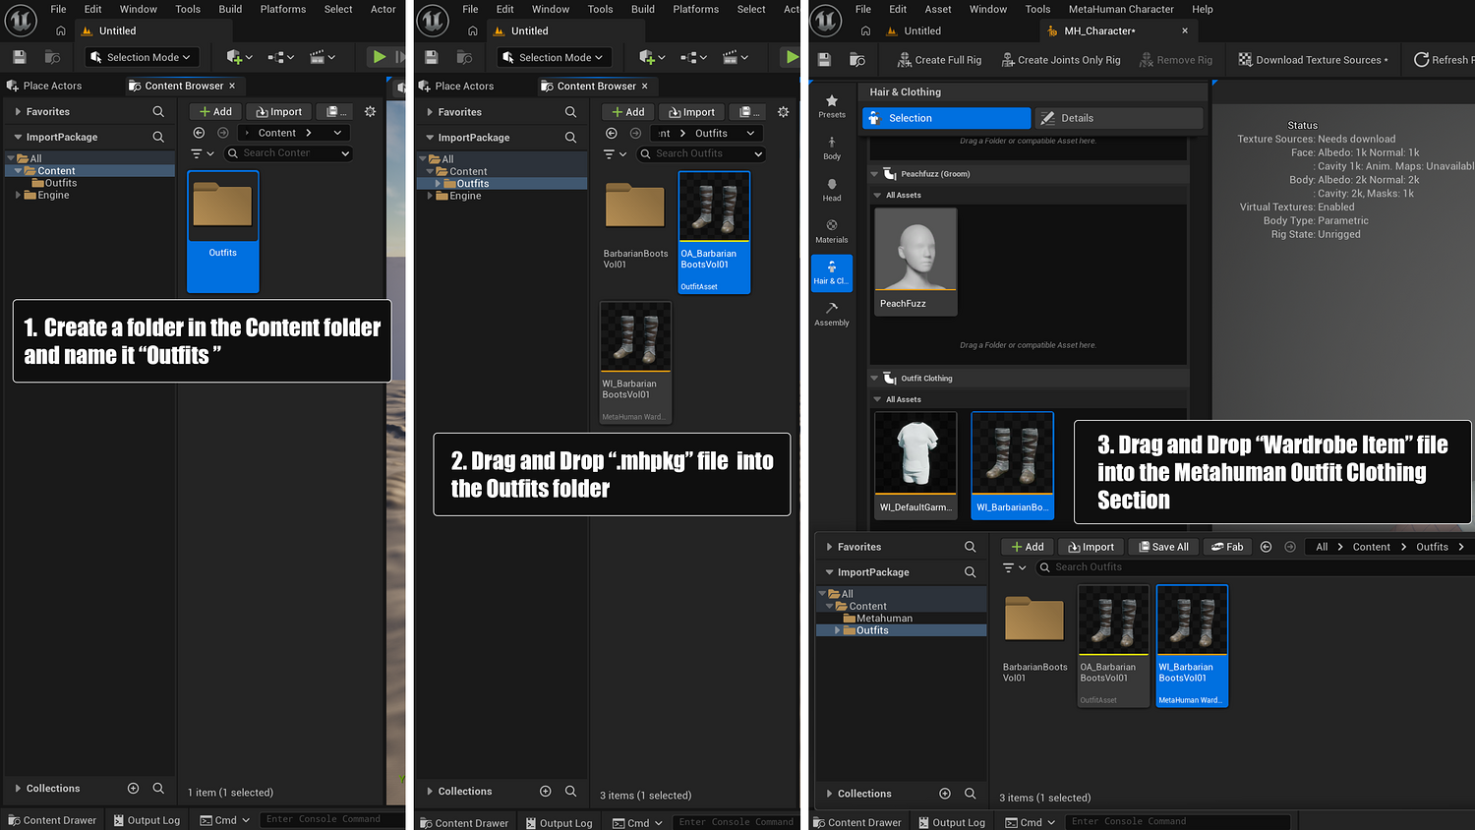Click the Search Outfits field in the MetaHuman window
This screenshot has height=830, width=1475.
(1259, 567)
